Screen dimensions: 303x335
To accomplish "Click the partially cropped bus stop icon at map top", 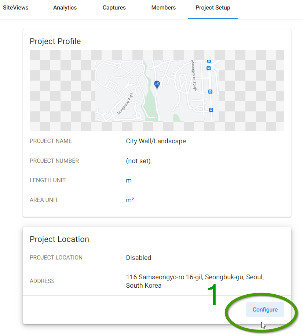I will click(209, 61).
